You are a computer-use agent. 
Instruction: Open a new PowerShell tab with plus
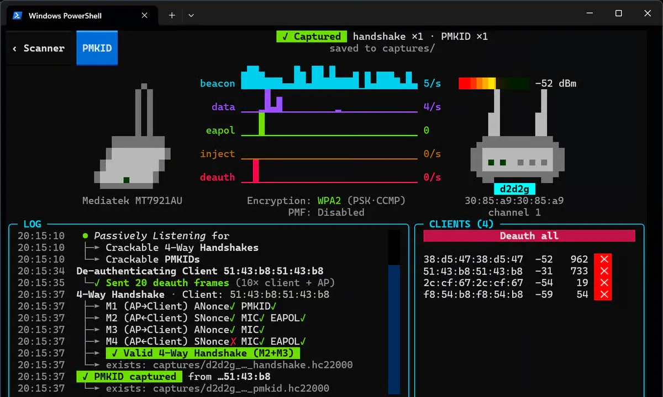point(172,15)
